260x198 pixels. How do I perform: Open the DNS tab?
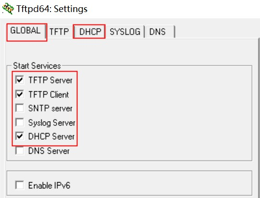[160, 32]
